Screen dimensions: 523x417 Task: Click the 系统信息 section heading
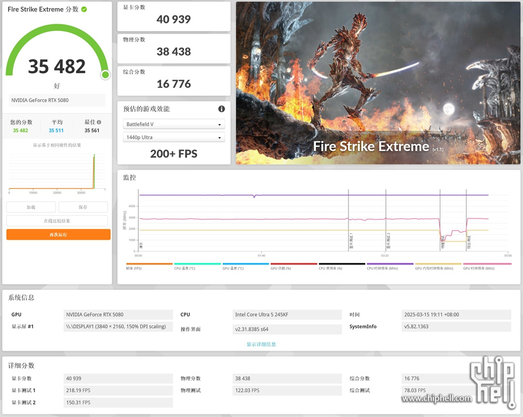pyautogui.click(x=21, y=297)
